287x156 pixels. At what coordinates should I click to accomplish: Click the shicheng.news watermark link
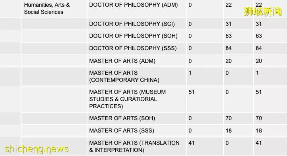[37, 149]
